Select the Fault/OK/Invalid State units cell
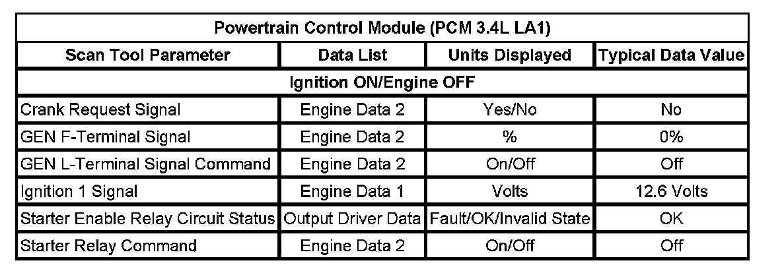This screenshot has width=782, height=273. (509, 219)
